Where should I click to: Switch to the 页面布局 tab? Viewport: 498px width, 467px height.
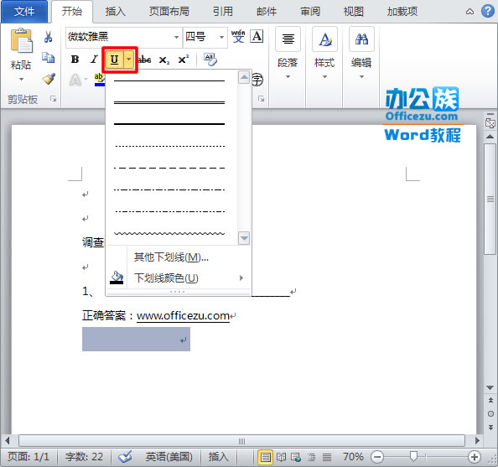click(169, 12)
